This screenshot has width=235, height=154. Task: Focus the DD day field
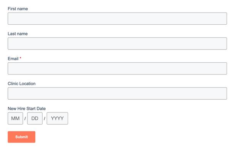(35, 119)
